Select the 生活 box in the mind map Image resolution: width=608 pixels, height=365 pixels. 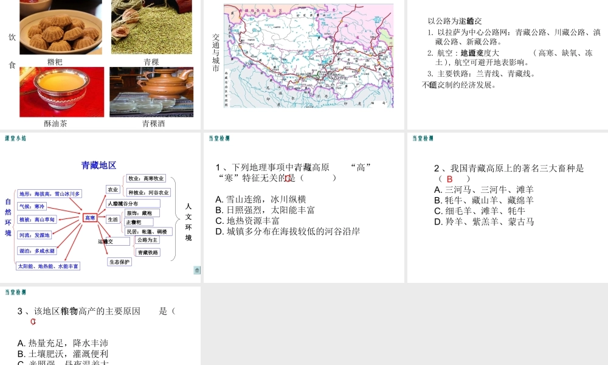point(113,220)
